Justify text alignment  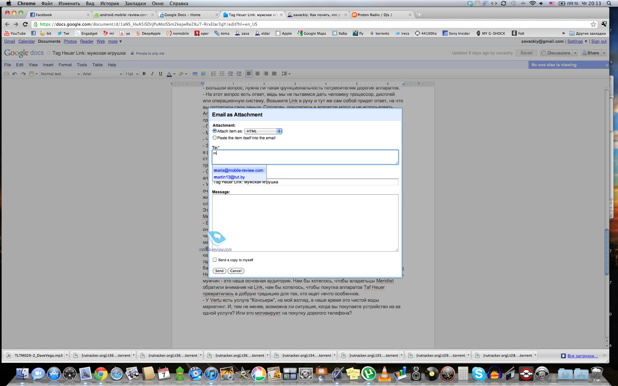[x=274, y=74]
